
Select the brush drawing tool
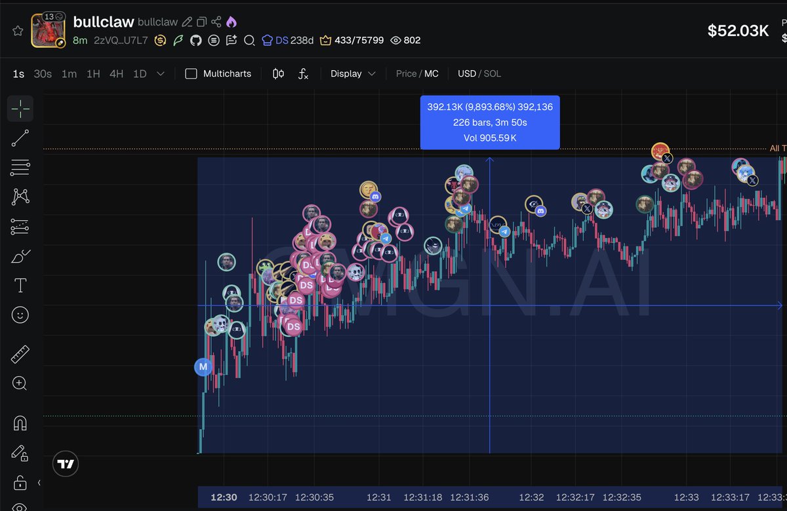click(20, 255)
